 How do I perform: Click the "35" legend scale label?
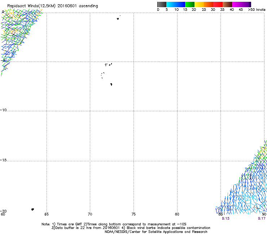pos(222,10)
